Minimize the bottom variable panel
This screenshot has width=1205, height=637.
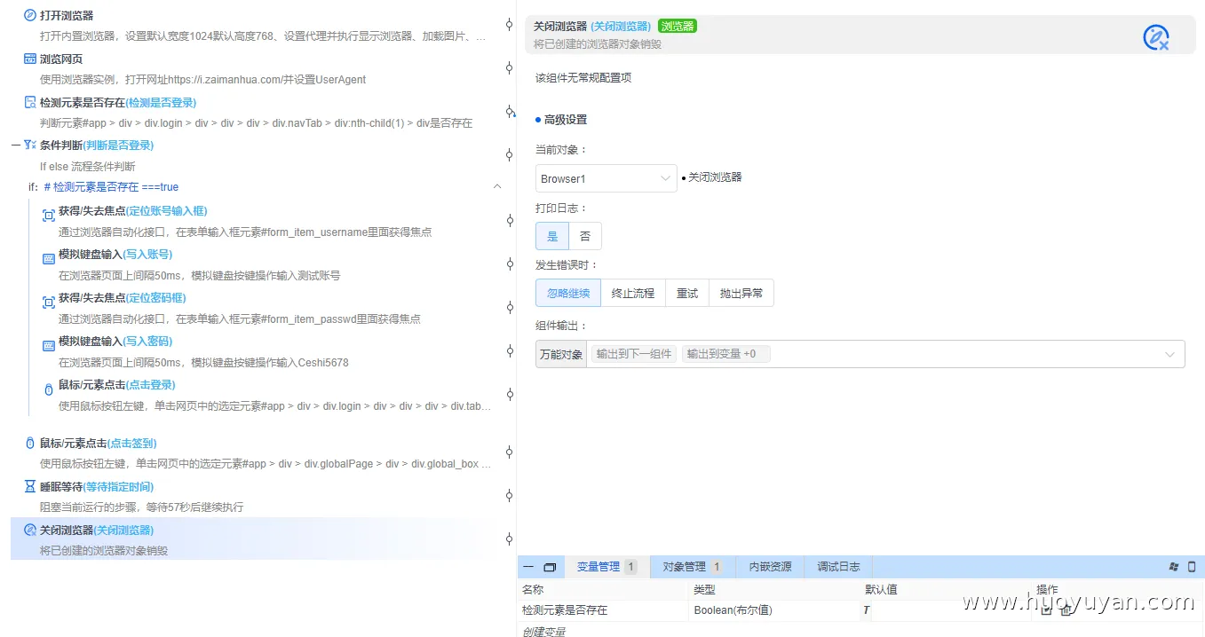point(528,567)
